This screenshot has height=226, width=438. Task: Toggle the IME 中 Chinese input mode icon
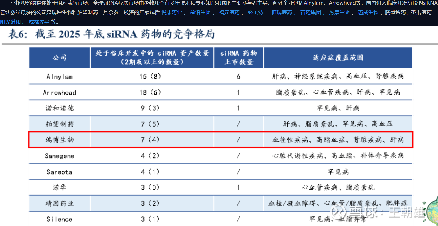tap(424, 203)
